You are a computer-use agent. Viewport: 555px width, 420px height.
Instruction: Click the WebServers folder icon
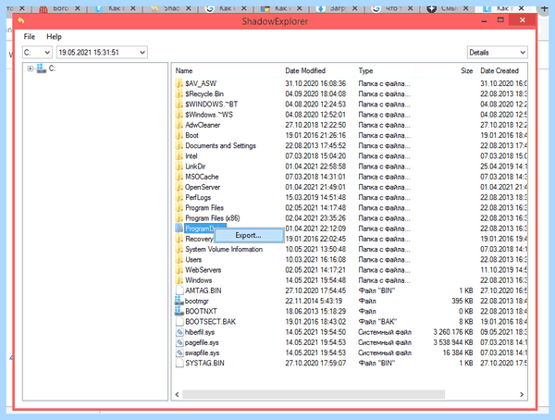pos(179,270)
